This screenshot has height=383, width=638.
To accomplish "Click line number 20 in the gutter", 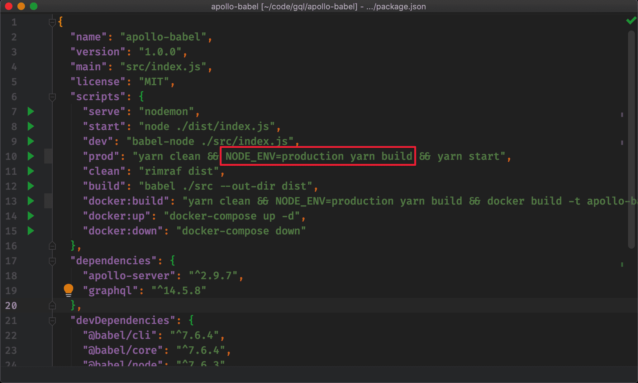I will (x=11, y=306).
